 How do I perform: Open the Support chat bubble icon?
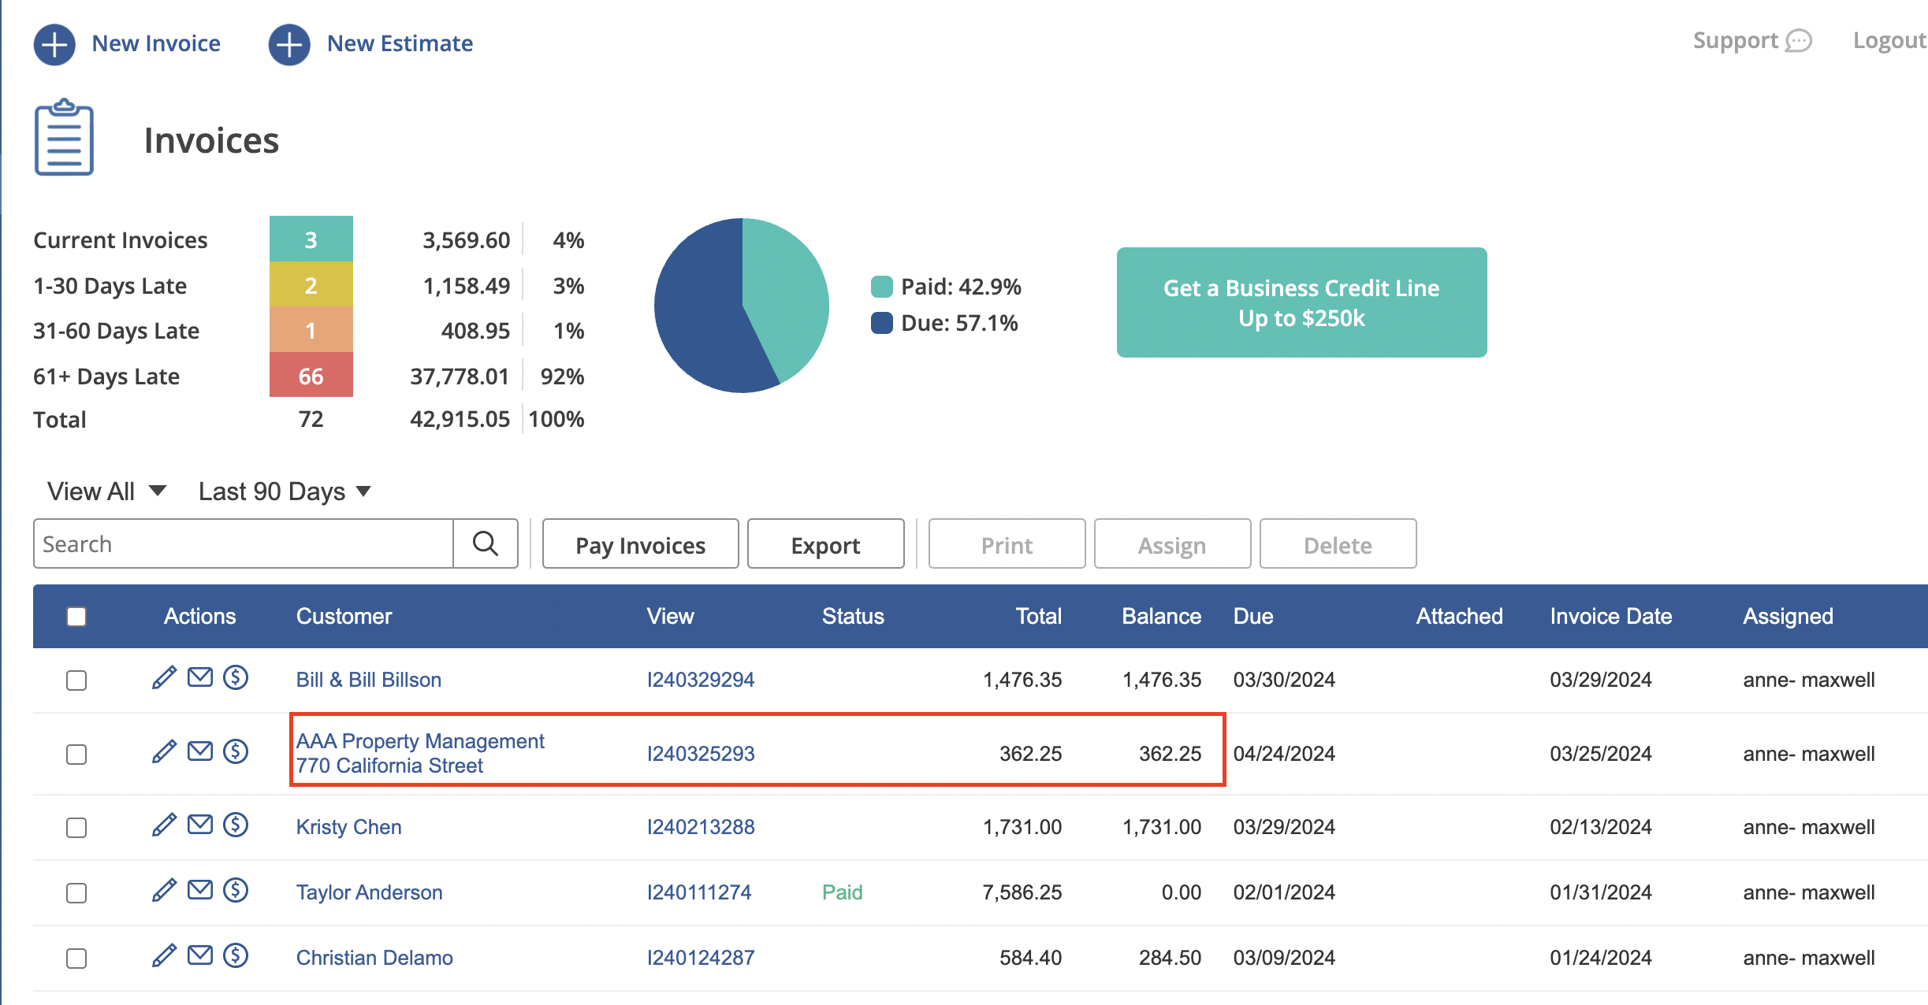point(1799,41)
